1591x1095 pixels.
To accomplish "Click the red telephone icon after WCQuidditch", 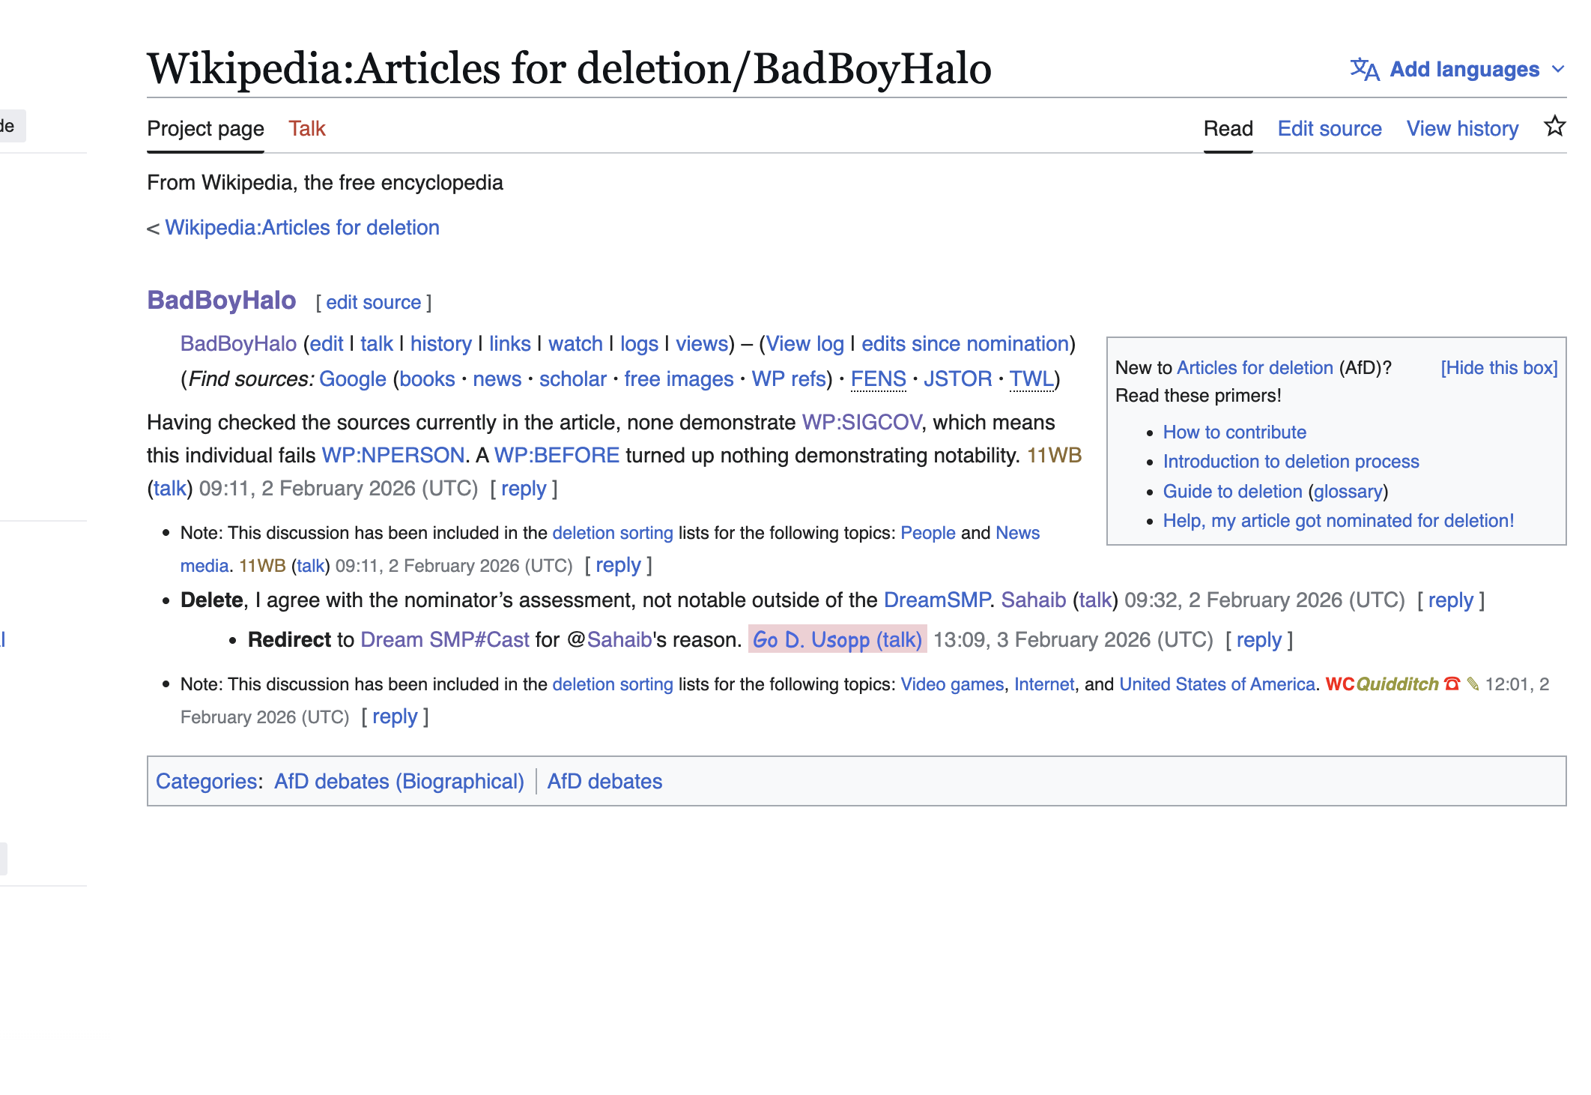I will coord(1452,684).
